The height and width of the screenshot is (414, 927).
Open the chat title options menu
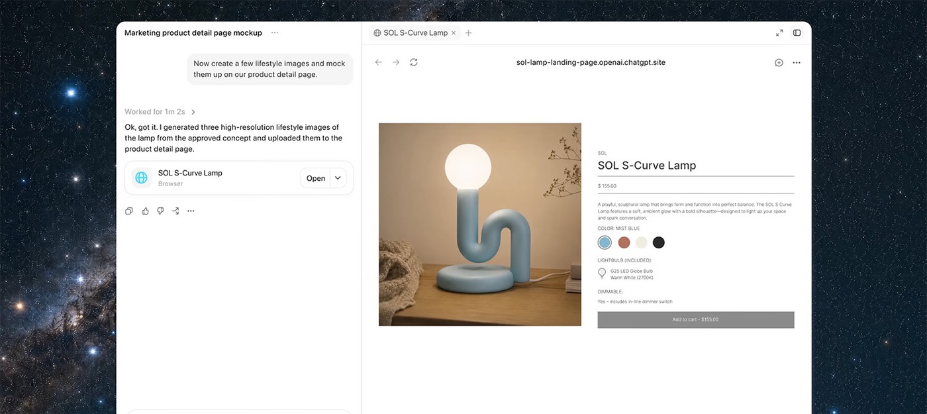tap(275, 32)
